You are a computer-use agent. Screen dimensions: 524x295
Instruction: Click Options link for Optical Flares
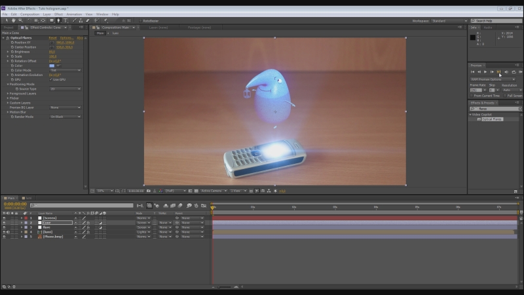tap(65, 38)
